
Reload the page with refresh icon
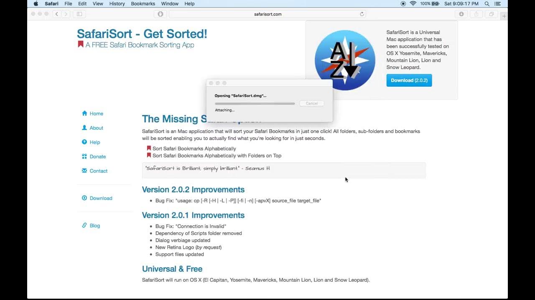pos(362,14)
